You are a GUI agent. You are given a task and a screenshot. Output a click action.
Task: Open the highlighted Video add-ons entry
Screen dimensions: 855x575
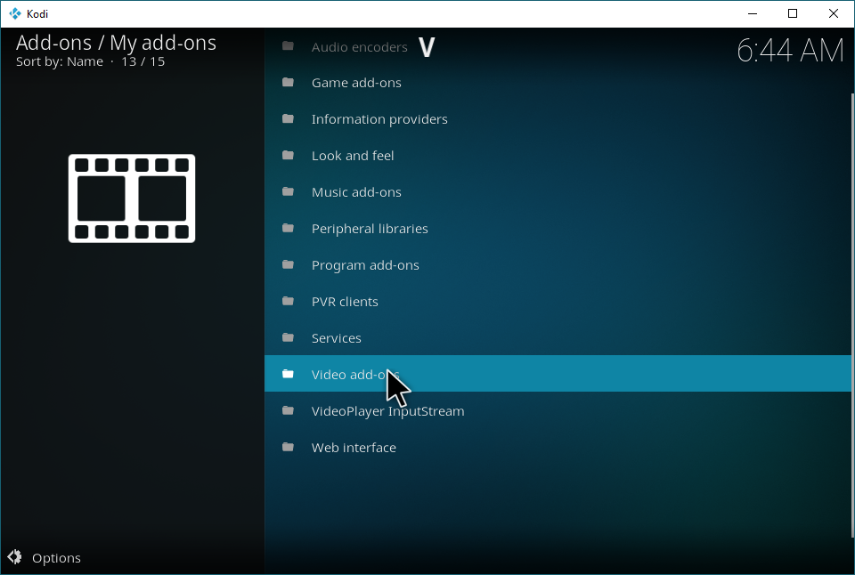click(558, 373)
